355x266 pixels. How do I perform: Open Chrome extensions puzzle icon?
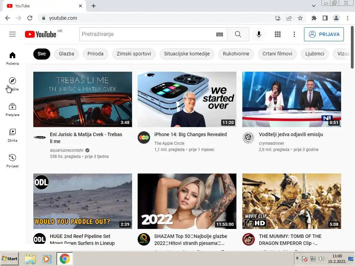[x=314, y=18]
